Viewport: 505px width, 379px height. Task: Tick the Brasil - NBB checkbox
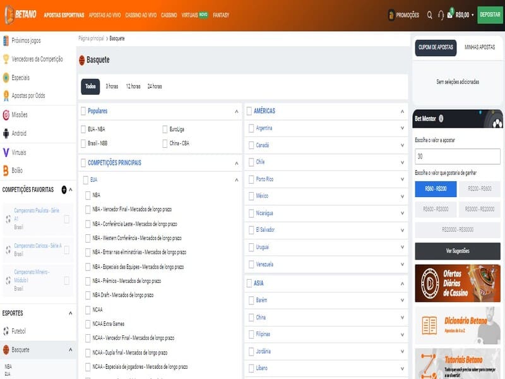[x=83, y=143]
